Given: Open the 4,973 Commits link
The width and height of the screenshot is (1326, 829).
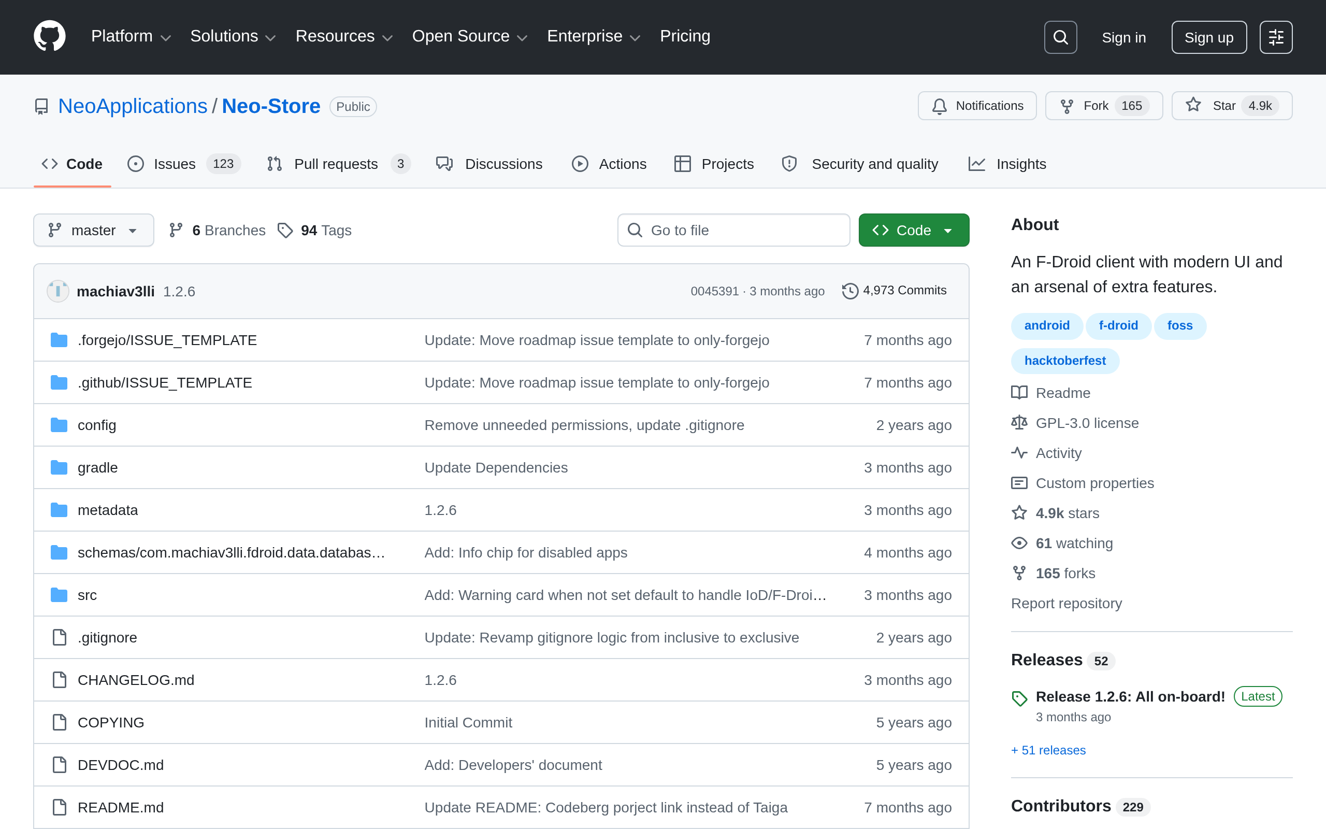Looking at the screenshot, I should pyautogui.click(x=894, y=291).
